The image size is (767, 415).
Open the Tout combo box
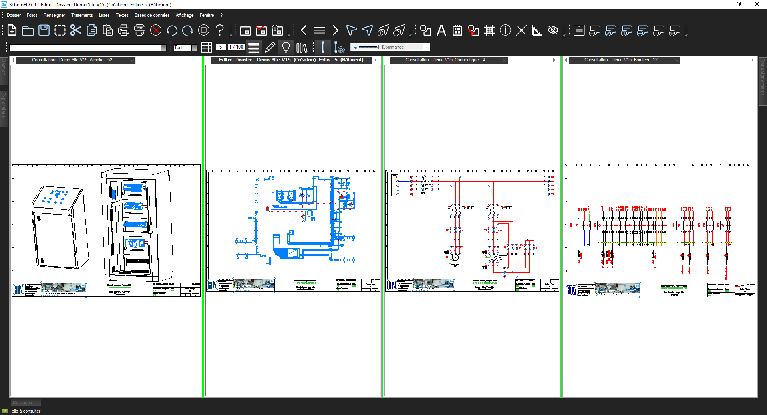[186, 47]
